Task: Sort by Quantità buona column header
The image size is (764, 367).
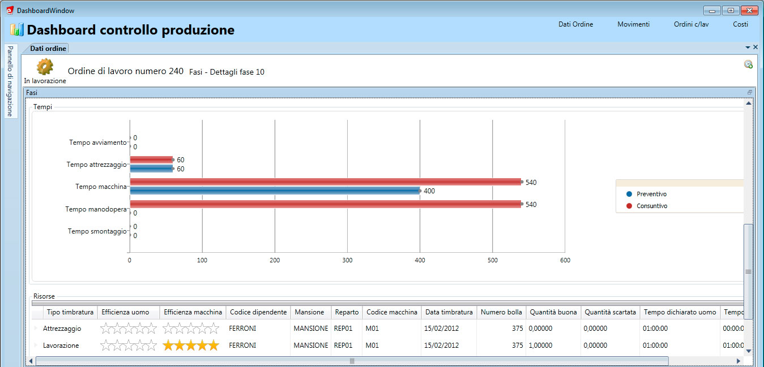Action: [553, 312]
